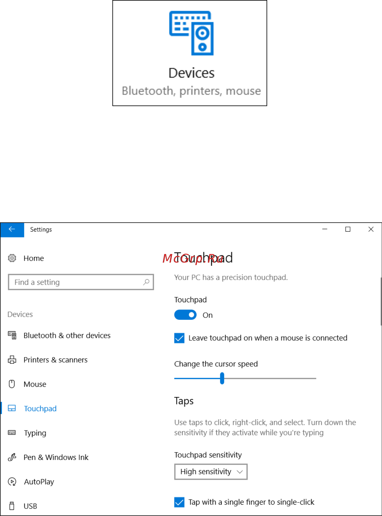Screen dimensions: 382x516
Task: Click the AutoPlay icon
Action: click(x=12, y=482)
